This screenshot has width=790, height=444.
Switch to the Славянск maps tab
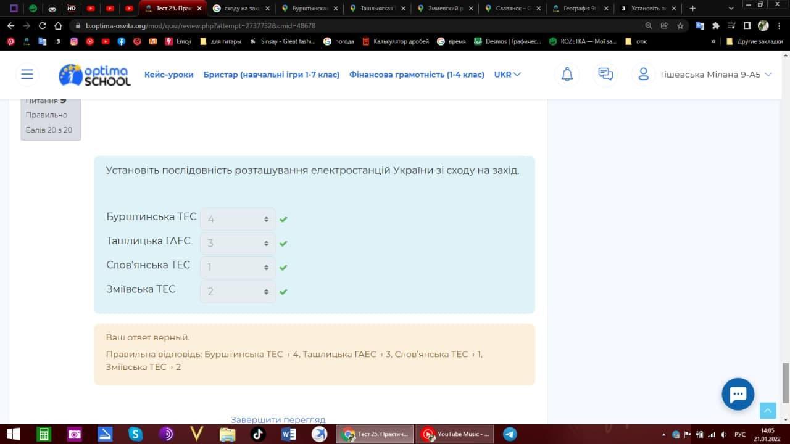click(x=512, y=9)
